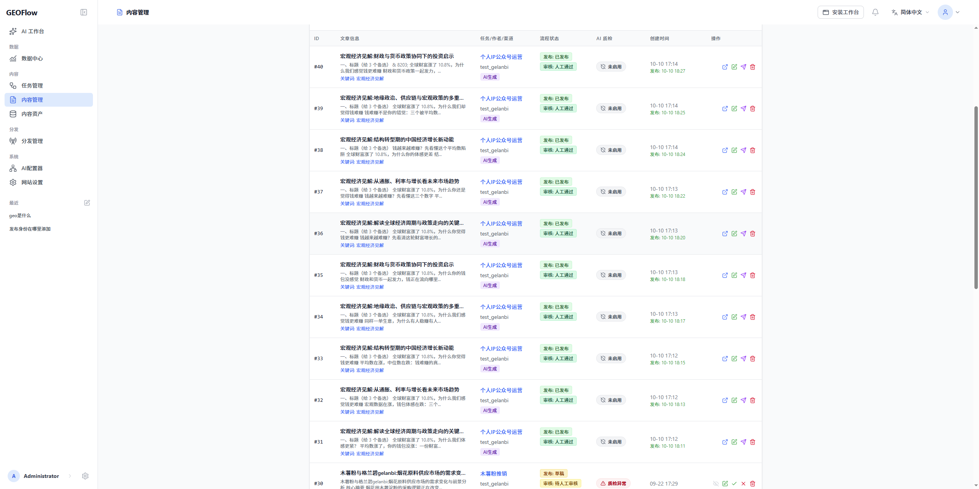This screenshot has height=489, width=979.
Task: Click article #36 title 解读全球经济周期
Action: pyautogui.click(x=402, y=223)
